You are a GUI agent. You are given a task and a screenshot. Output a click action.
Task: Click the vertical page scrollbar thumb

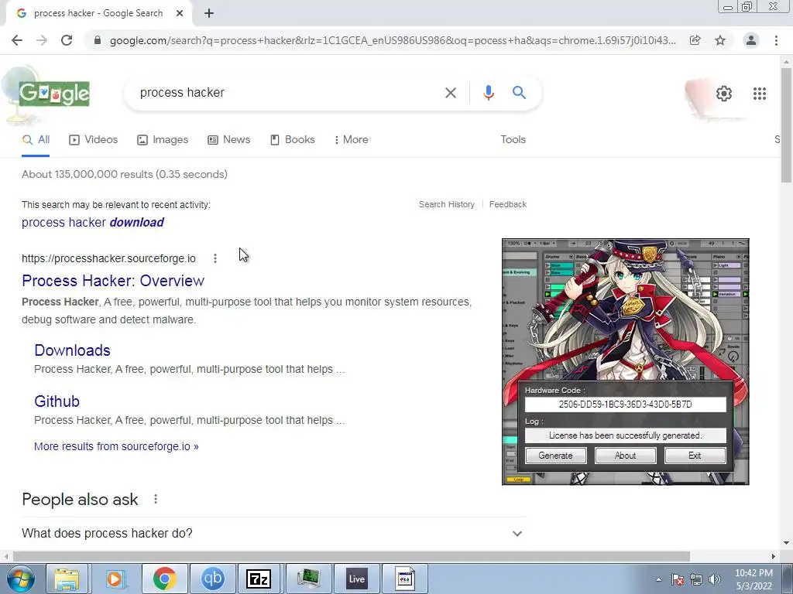pyautogui.click(x=786, y=125)
